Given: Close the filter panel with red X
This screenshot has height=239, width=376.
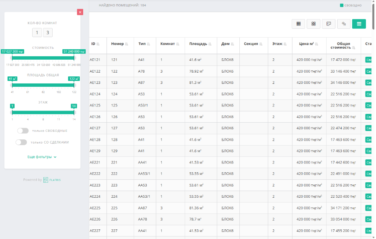Looking at the screenshot, I should (x=80, y=12).
